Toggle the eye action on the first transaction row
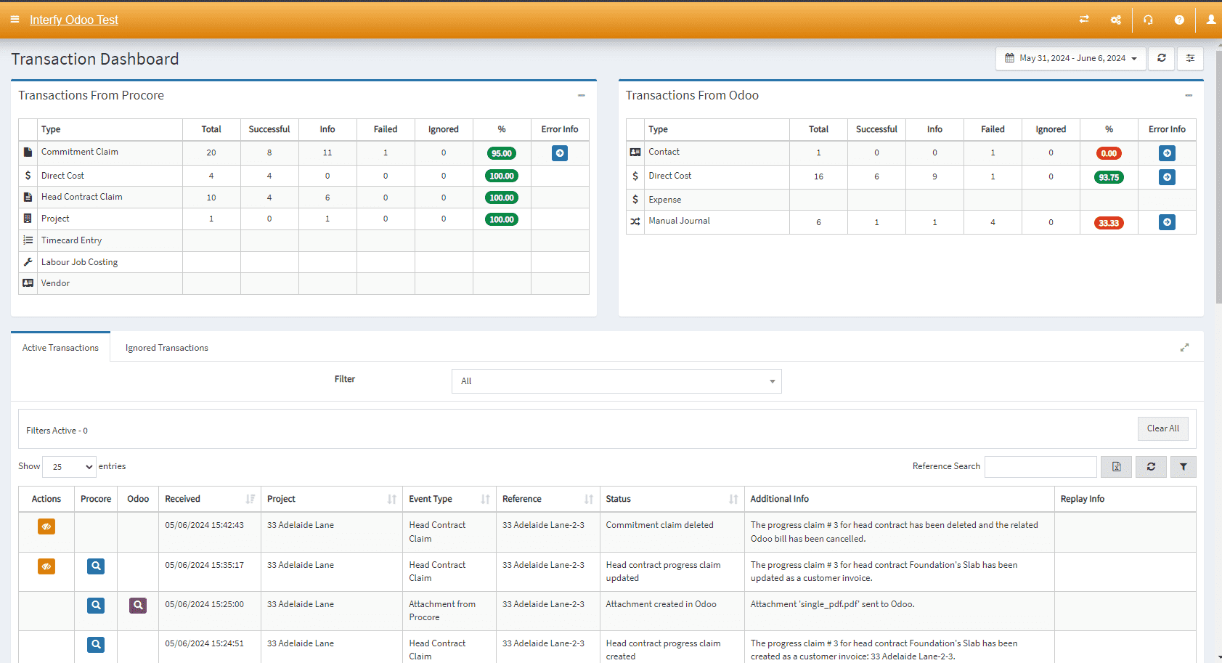This screenshot has width=1222, height=663. [x=46, y=526]
